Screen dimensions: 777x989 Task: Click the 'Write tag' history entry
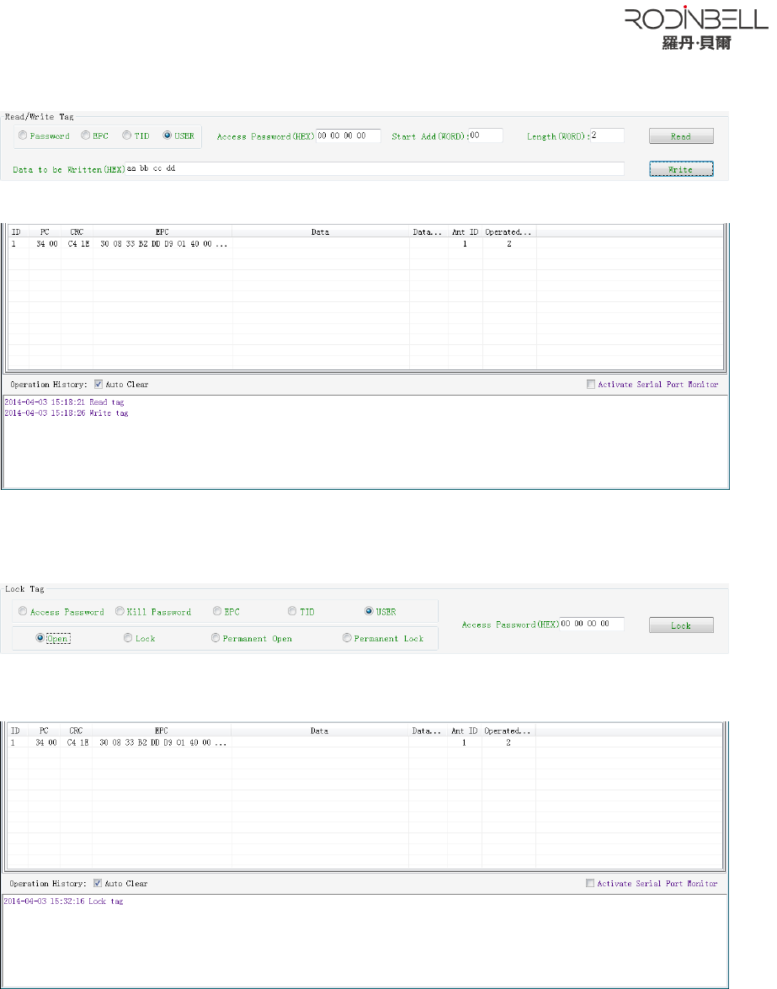(67, 413)
